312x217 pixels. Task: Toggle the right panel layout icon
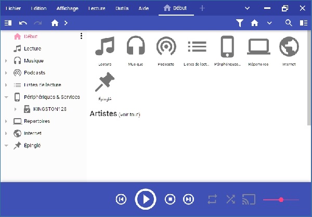click(304, 23)
